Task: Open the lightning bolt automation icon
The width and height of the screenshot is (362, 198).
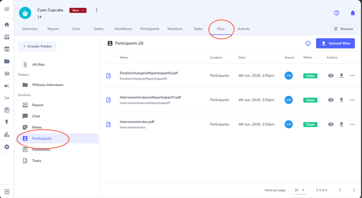Action: click(x=7, y=122)
